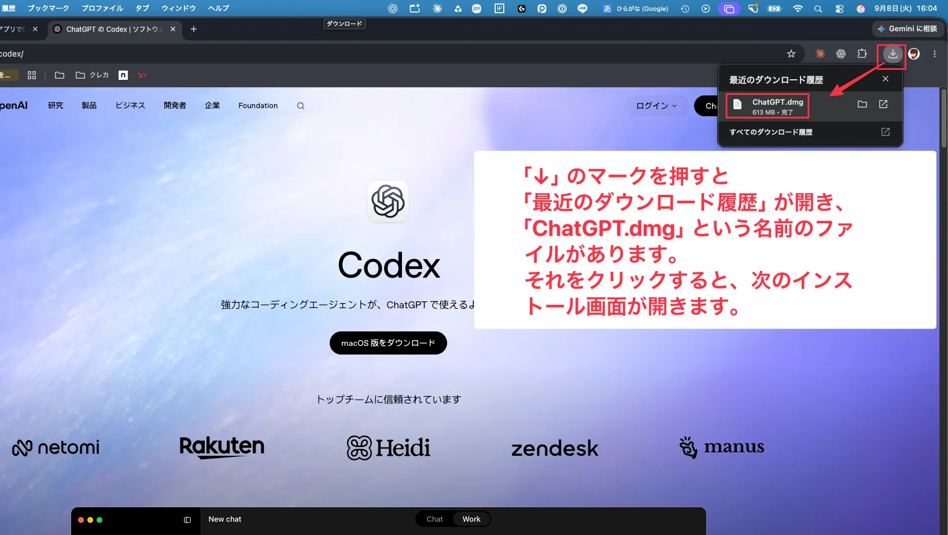Switch to Chat mode in ChatGPT window
Viewport: 948px width, 535px height.
click(435, 519)
